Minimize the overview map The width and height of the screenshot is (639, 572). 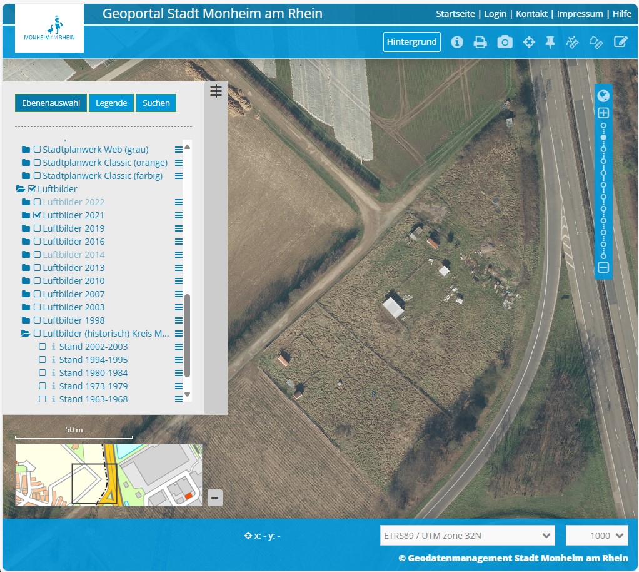pyautogui.click(x=214, y=498)
